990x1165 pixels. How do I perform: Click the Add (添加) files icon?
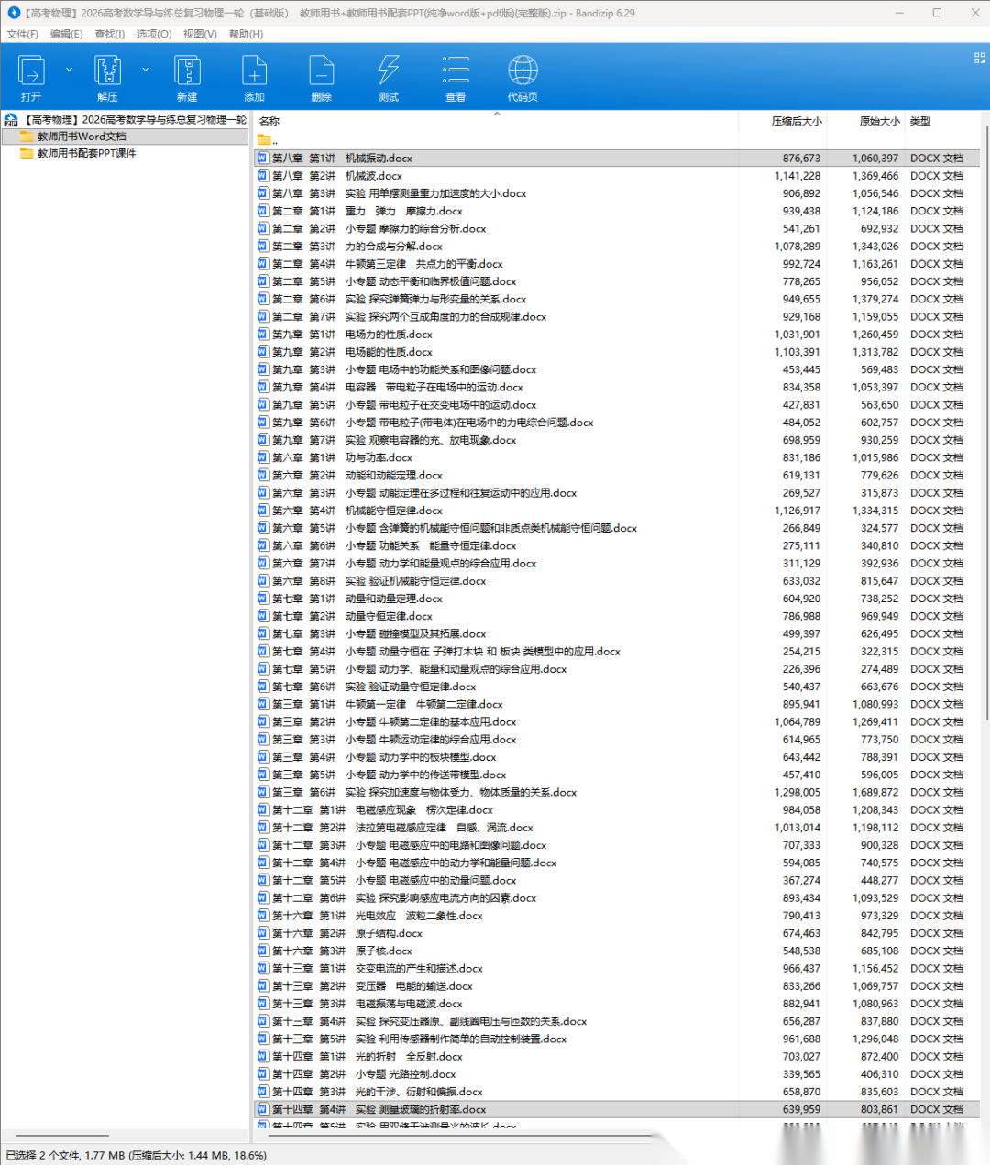pyautogui.click(x=254, y=71)
